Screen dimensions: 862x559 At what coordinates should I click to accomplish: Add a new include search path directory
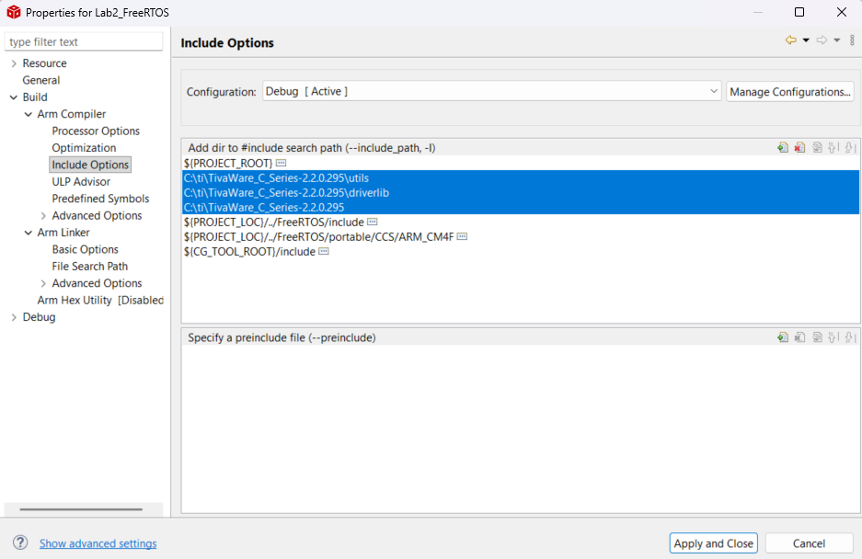(x=783, y=147)
